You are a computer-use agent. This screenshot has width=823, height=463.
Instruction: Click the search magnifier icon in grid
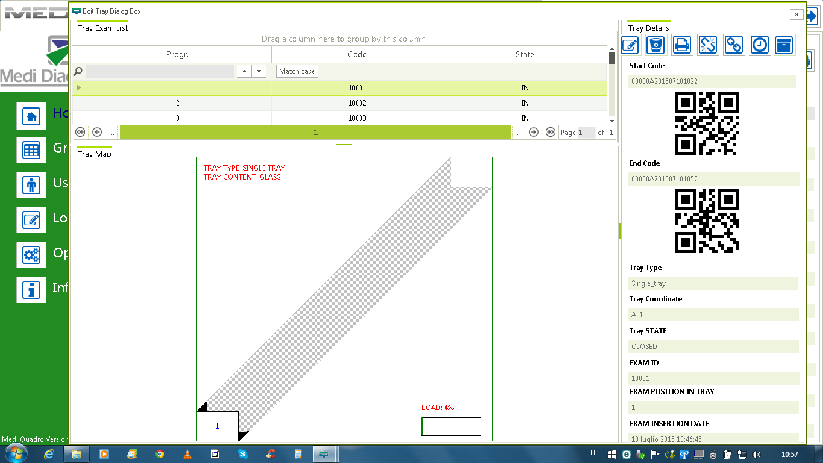click(78, 71)
